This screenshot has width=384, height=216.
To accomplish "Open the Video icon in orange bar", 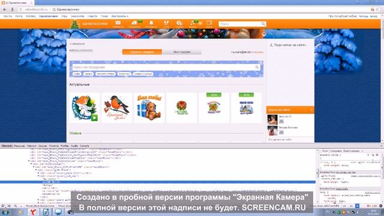I will pyautogui.click(x=209, y=23).
